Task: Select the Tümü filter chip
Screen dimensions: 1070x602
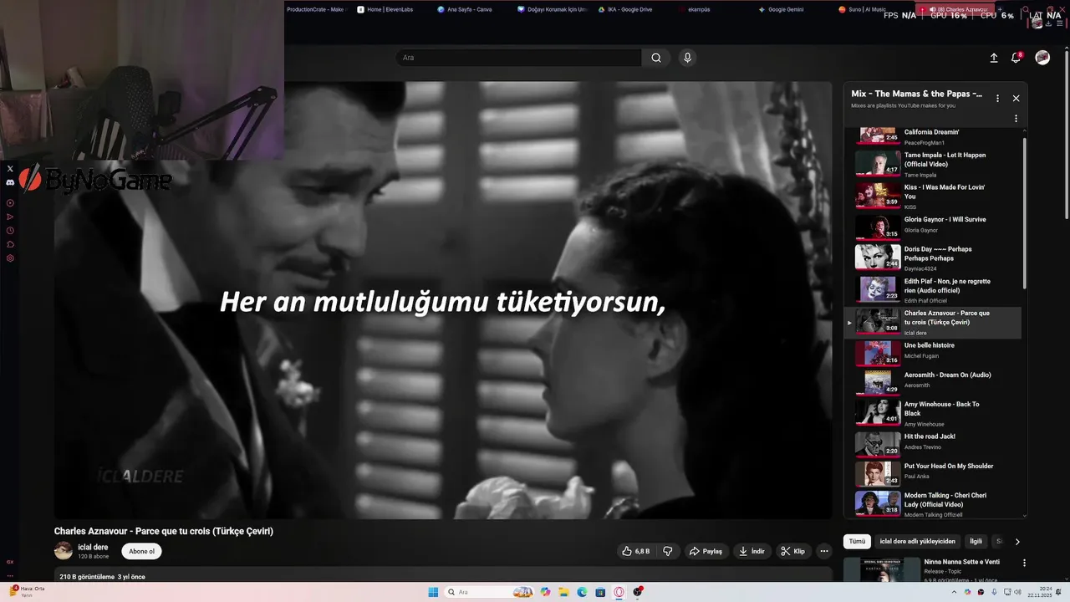Action: [857, 541]
